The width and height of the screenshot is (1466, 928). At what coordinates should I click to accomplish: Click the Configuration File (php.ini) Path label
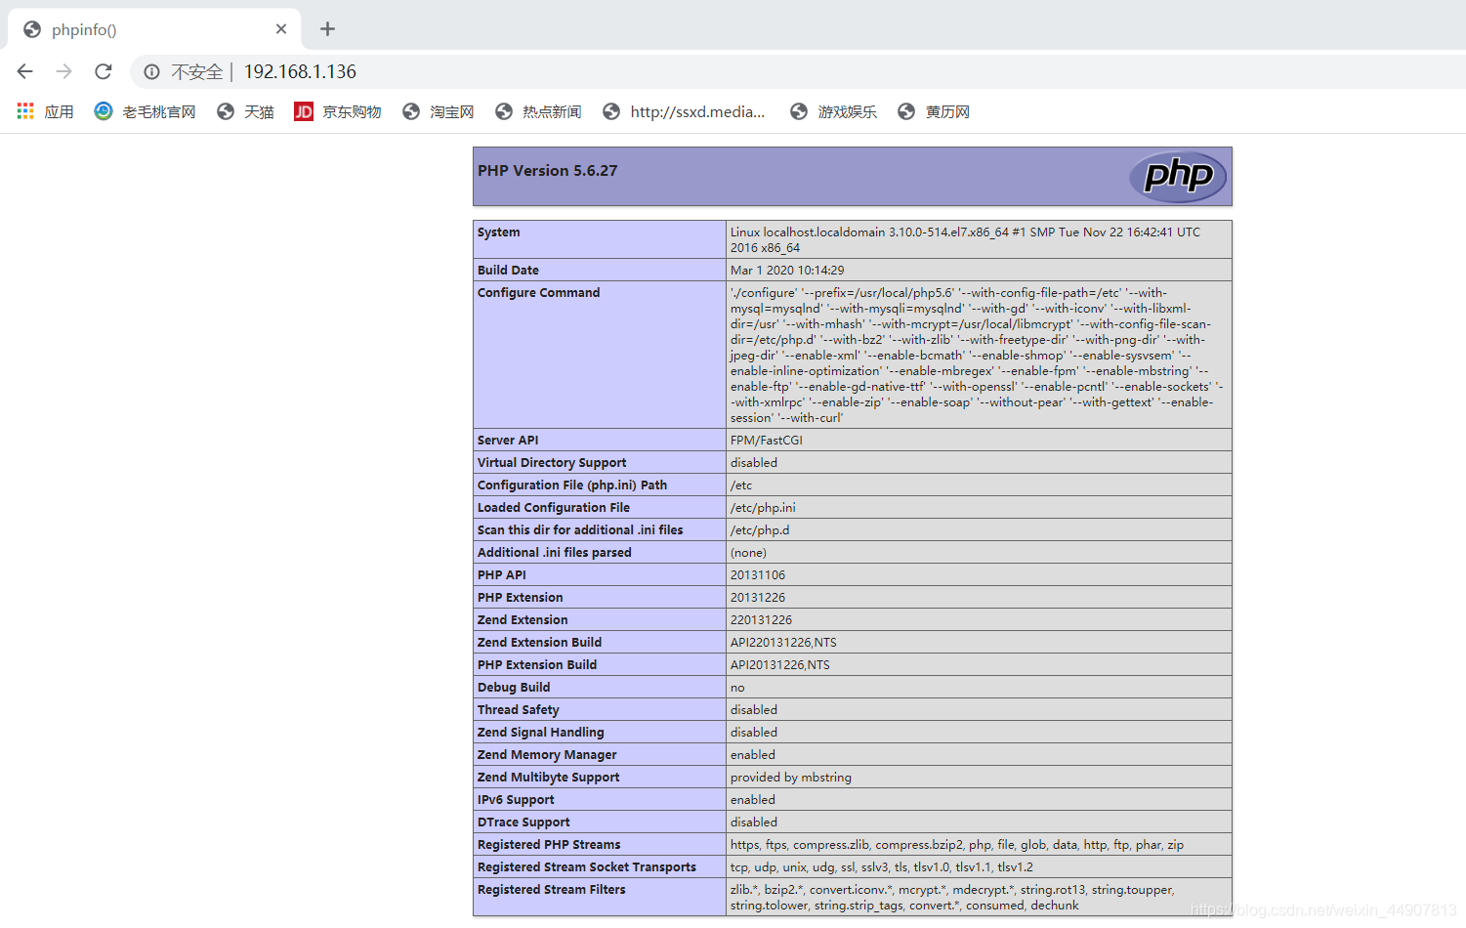572,485
